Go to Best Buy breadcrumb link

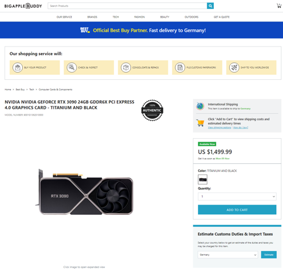(20, 90)
